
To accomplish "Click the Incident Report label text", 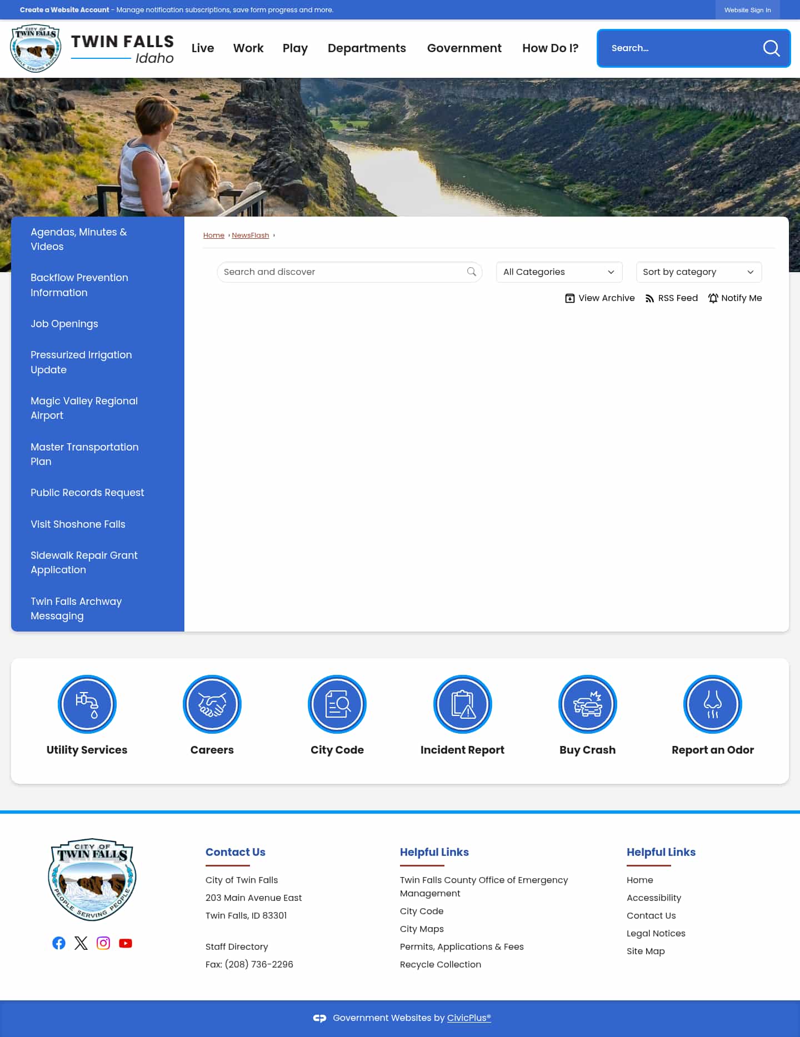I will click(x=462, y=750).
